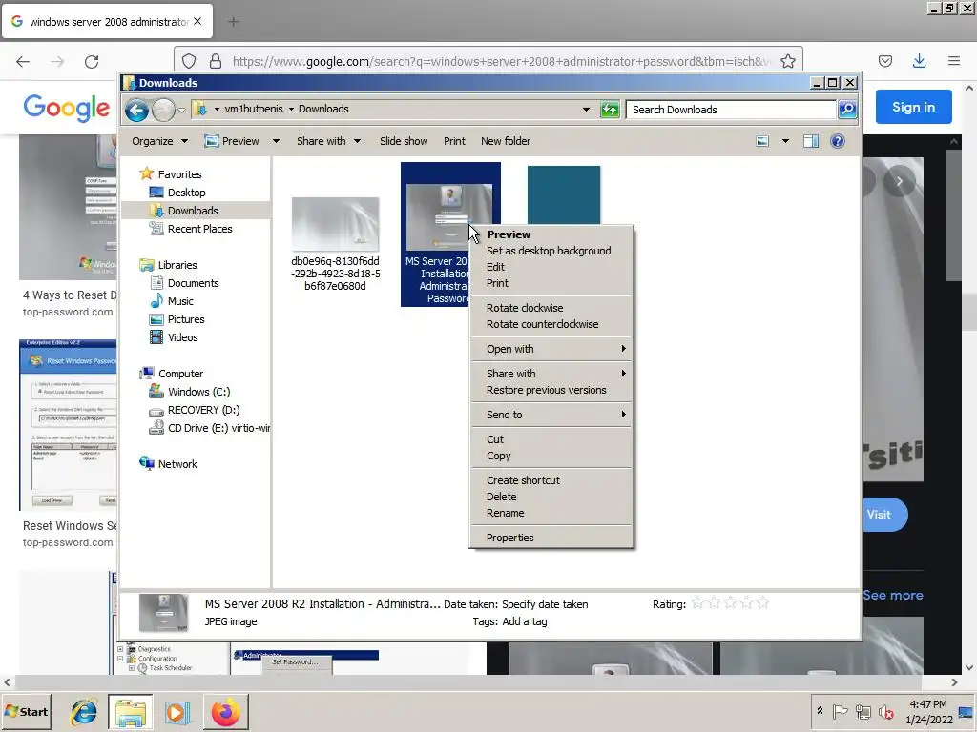Expand Send to submenu in context menu
Viewport: 977px width, 732px height.
551,415
